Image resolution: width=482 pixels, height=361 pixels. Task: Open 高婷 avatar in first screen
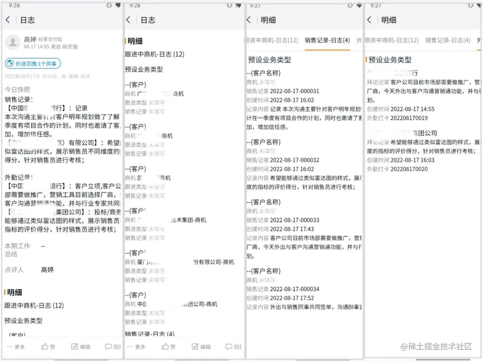12,42
